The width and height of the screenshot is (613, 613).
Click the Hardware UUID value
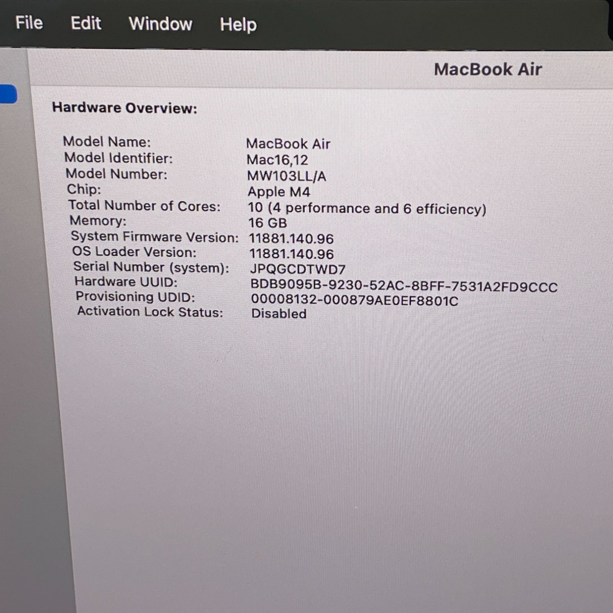[x=404, y=286]
